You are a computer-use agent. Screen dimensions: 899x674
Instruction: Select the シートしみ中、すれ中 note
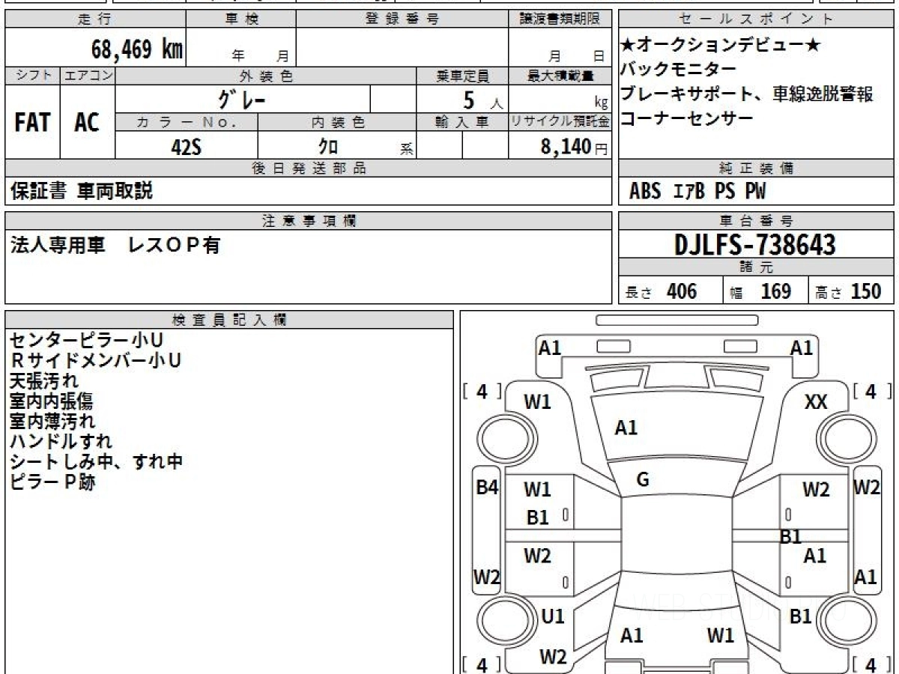97,461
